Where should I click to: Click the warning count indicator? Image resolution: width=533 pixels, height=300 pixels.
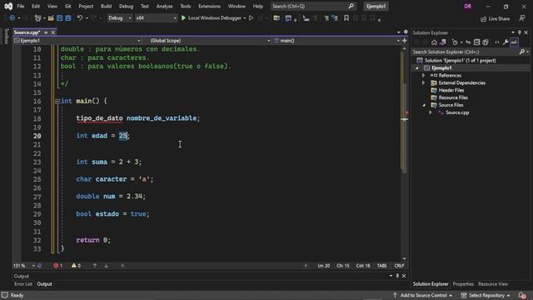coord(76,266)
